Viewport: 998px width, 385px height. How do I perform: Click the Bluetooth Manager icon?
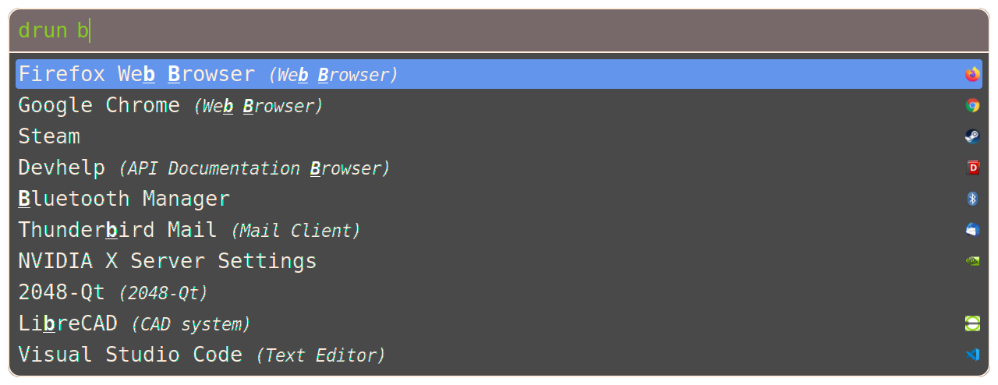click(972, 199)
